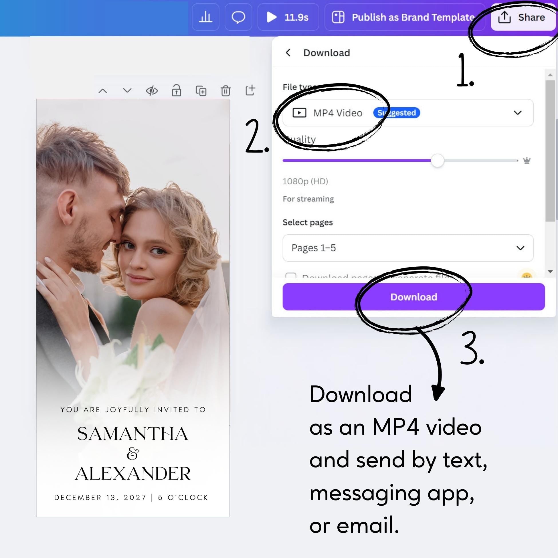Click the comment bubble icon
Screen dimensions: 558x558
coord(238,17)
